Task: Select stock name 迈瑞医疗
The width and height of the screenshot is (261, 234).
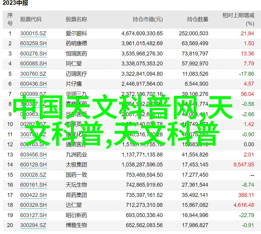Action: [76, 74]
